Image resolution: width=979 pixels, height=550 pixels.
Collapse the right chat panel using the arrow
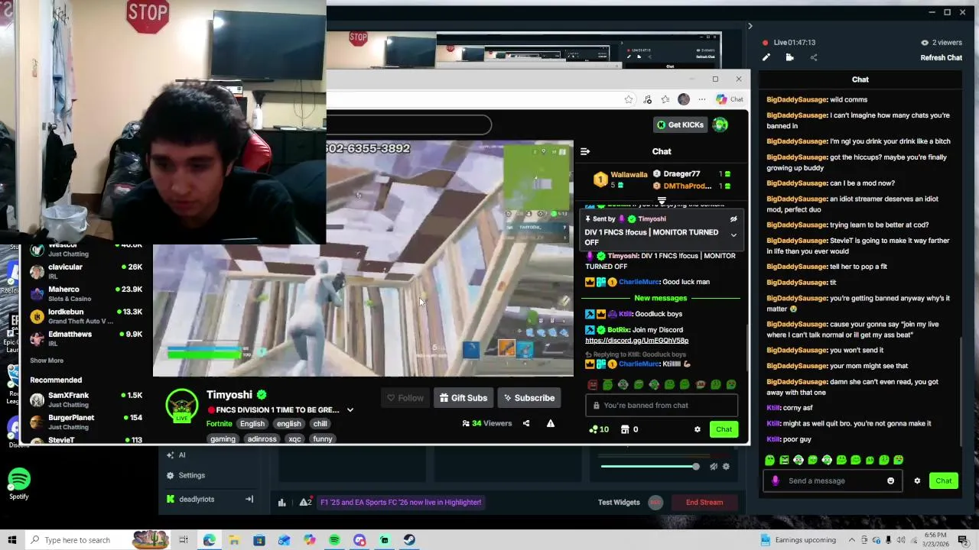(750, 26)
